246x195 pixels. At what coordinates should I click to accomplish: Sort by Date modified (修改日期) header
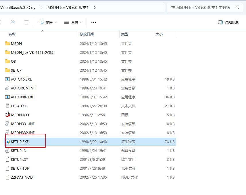point(87,34)
